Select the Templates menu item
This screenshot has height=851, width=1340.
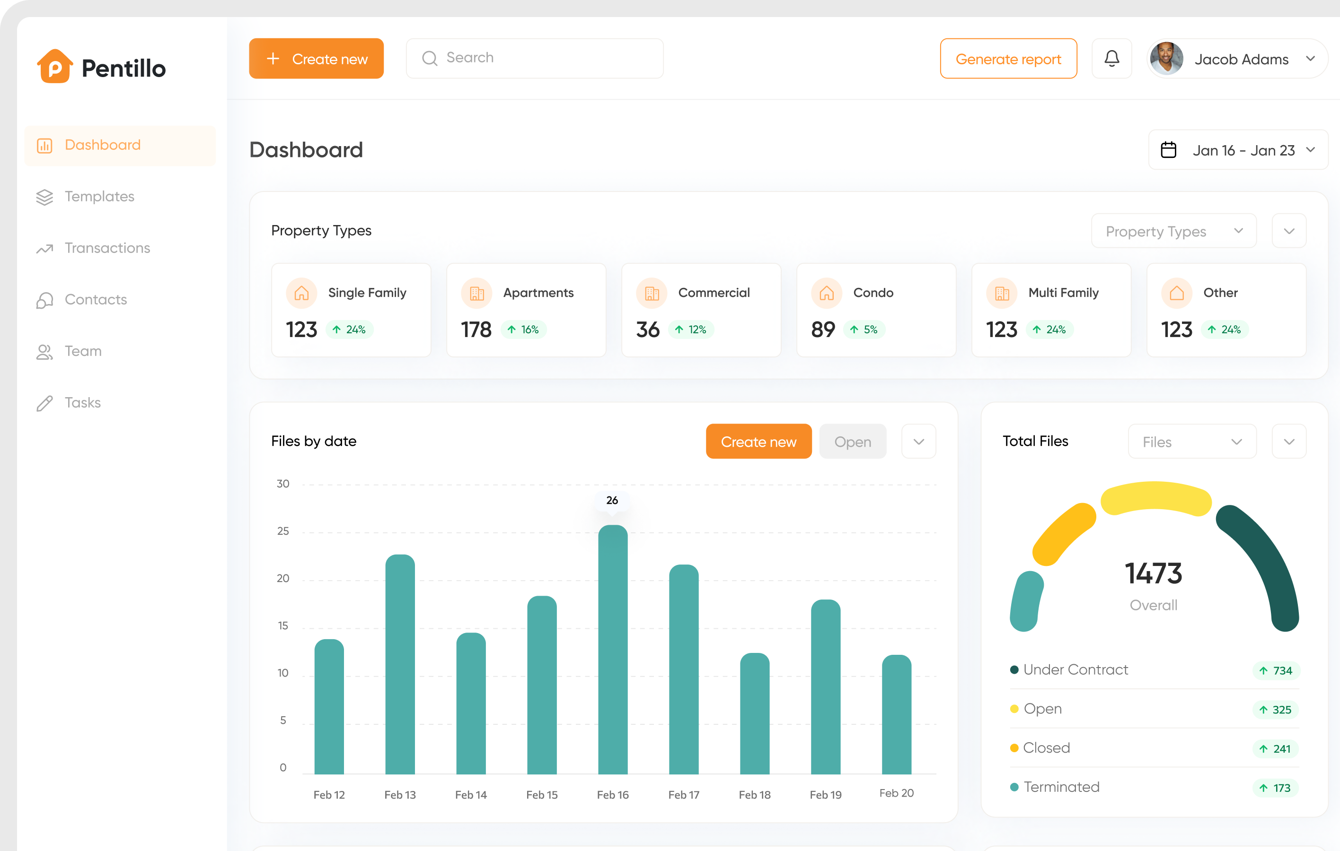click(x=97, y=195)
